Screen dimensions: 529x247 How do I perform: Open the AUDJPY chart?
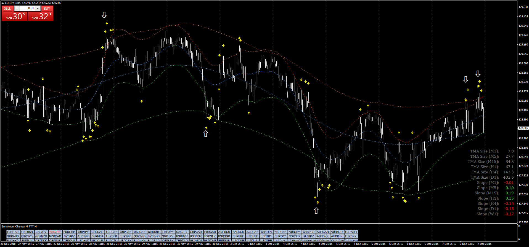(294, 232)
